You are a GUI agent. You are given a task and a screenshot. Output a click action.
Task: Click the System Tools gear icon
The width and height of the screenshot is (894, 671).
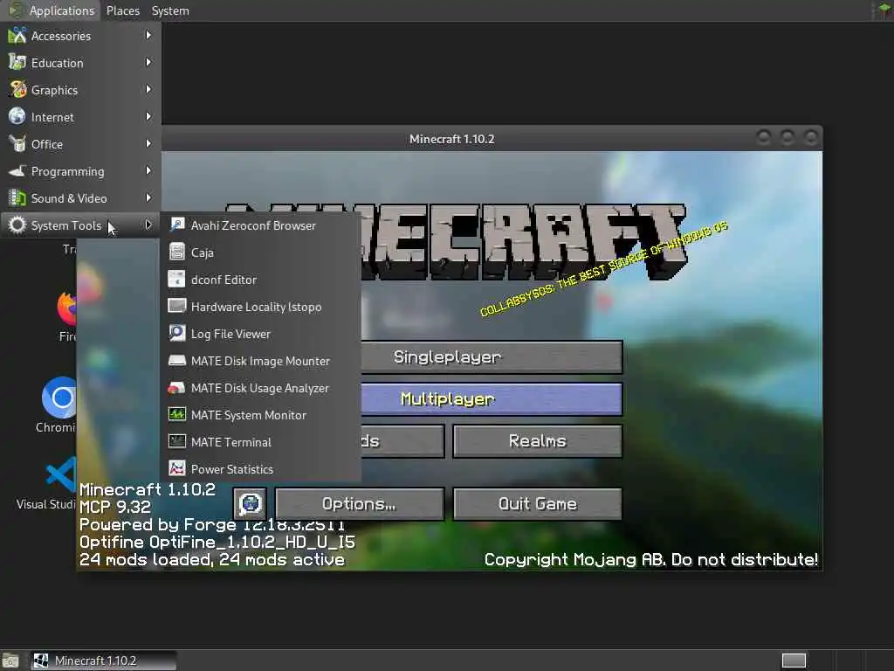[17, 225]
